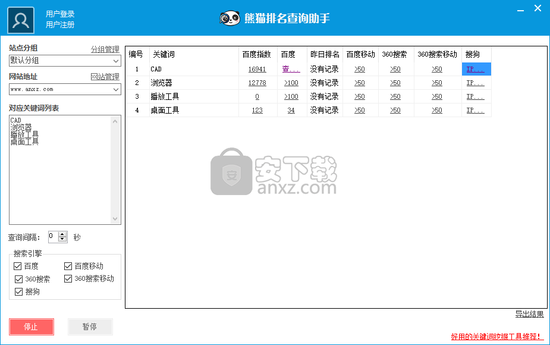This screenshot has height=345, width=550.
Task: Open 用户注册 user registration
Action: [x=60, y=24]
